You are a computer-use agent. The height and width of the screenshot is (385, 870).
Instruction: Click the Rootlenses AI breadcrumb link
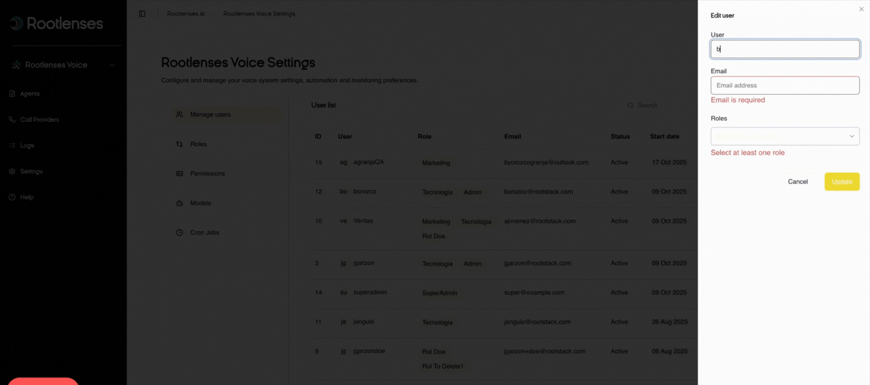click(186, 14)
